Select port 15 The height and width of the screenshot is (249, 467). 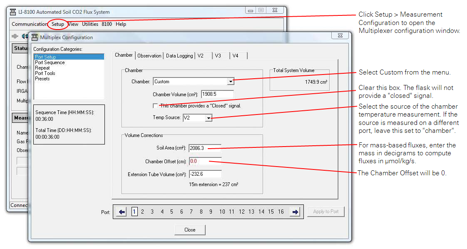point(271,212)
